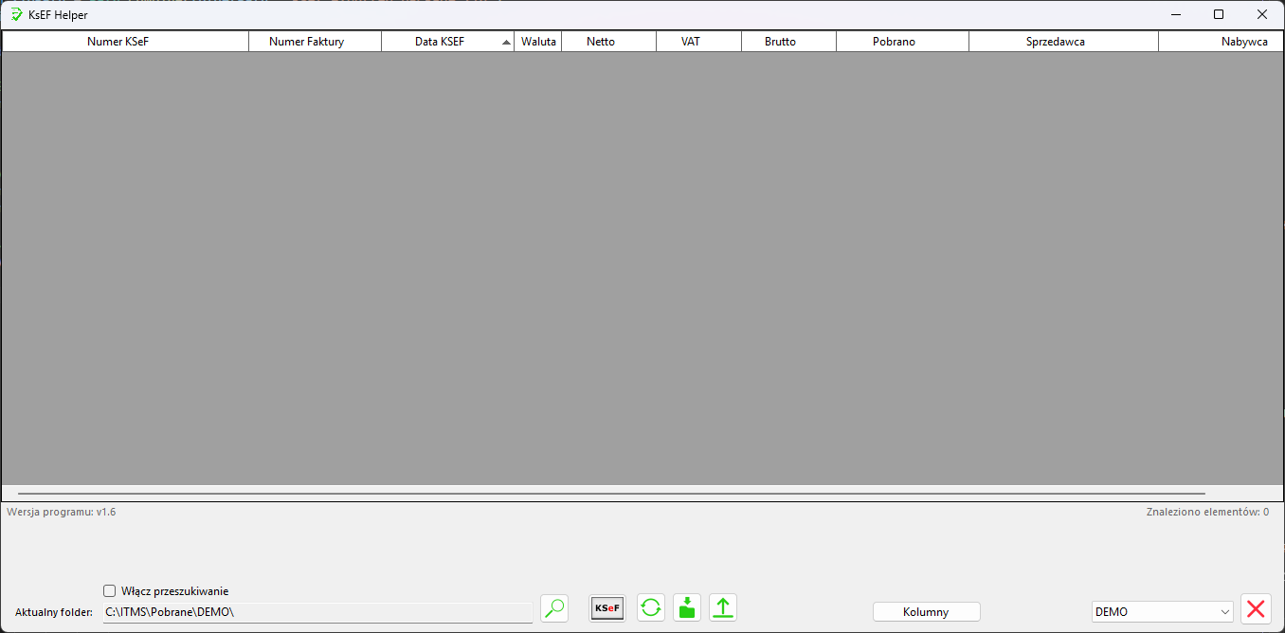
Task: Click the green upload arrow icon
Action: (723, 608)
